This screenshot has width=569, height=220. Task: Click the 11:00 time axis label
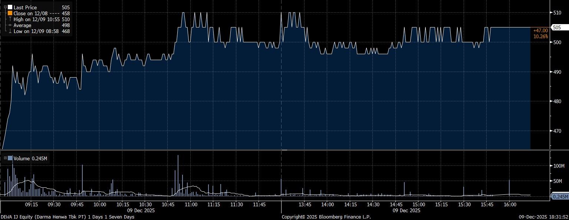click(191, 204)
